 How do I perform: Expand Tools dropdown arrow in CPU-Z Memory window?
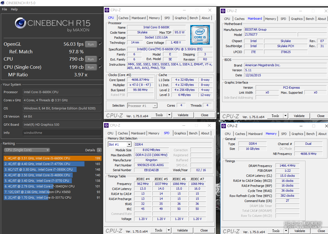[286, 231]
